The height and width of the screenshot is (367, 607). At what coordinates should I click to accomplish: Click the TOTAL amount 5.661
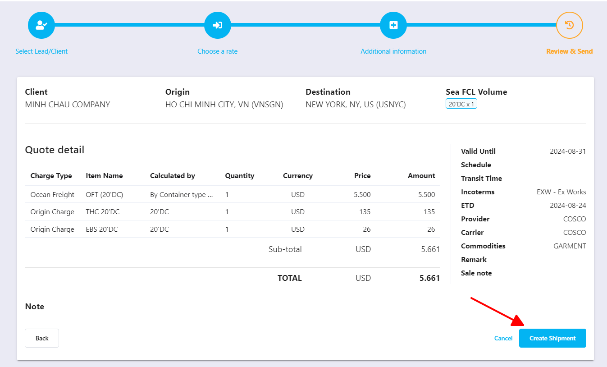(x=429, y=278)
